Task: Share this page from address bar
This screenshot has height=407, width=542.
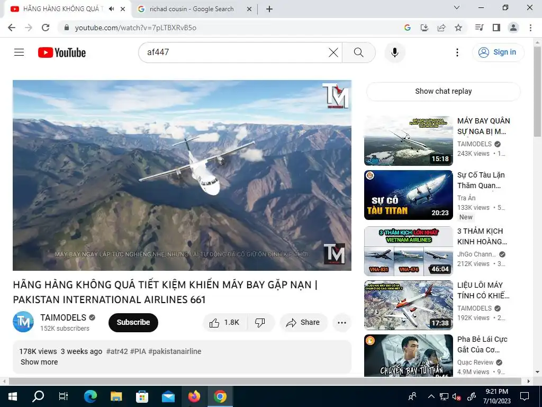Action: 441,28
